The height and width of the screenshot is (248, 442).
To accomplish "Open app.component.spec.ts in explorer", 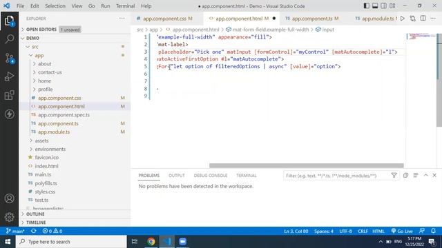I will tap(64, 115).
